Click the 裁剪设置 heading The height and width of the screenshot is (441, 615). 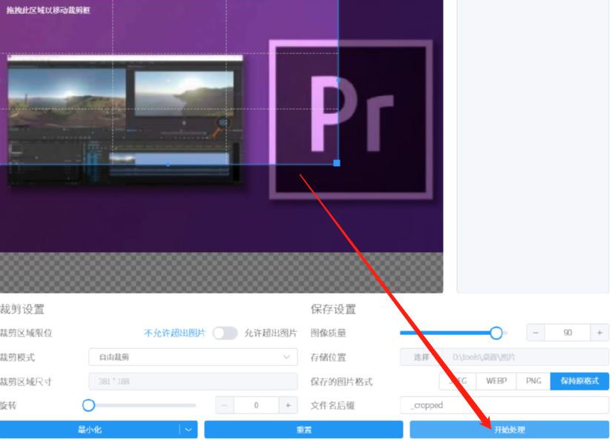coord(22,309)
